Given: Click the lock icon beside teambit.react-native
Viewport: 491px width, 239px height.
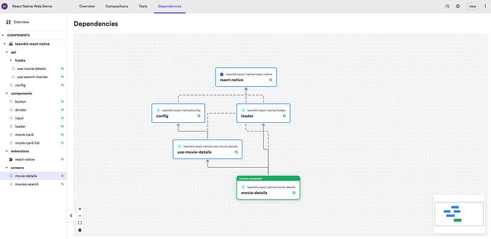Looking at the screenshot, I should tap(10, 44).
